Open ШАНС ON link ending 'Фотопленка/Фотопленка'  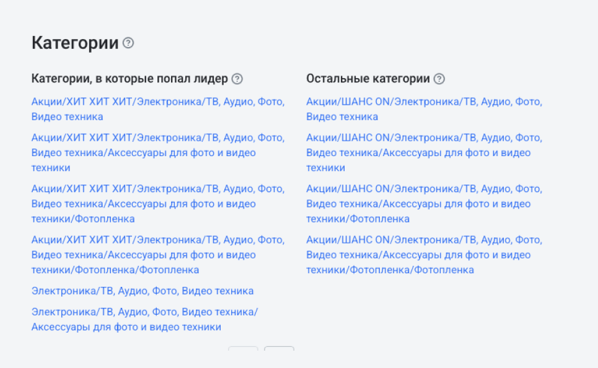[424, 255]
